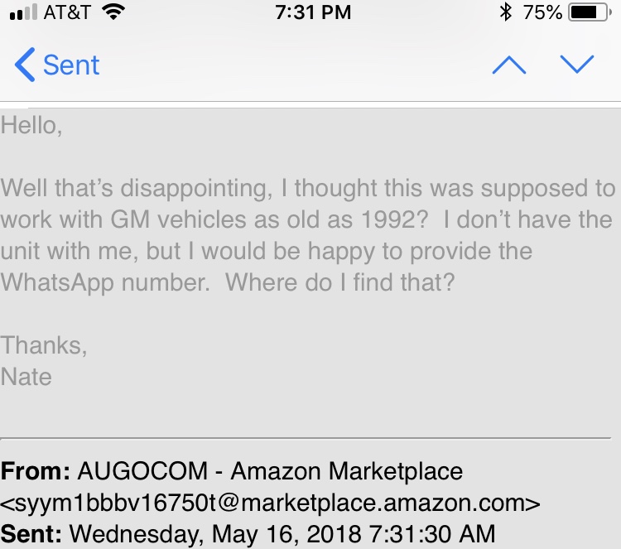Tap the "Thanks," closing line
This screenshot has width=621, height=549.
pos(44,344)
